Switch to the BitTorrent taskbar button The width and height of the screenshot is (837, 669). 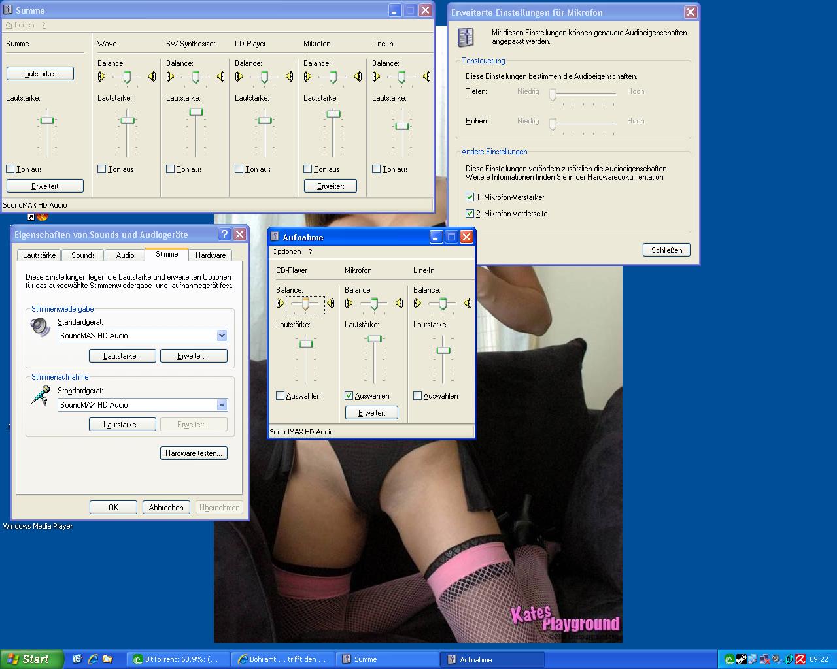tap(177, 659)
